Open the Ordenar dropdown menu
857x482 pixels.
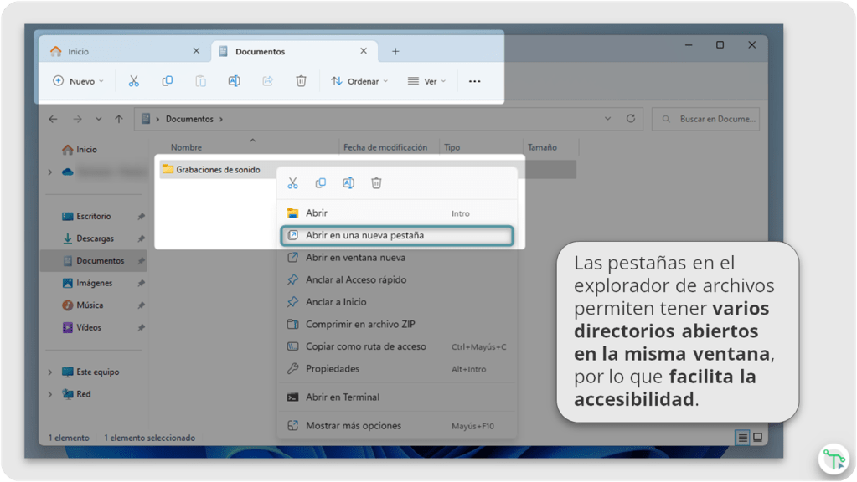360,81
